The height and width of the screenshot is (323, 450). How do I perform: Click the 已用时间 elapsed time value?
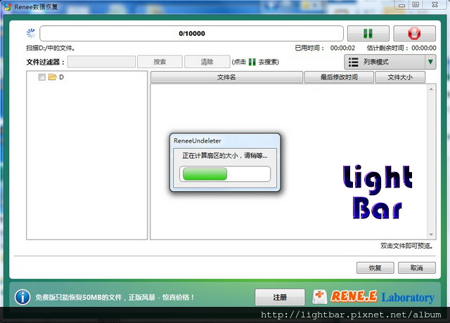pyautogui.click(x=342, y=48)
